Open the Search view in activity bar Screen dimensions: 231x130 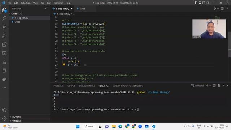tap(4, 18)
